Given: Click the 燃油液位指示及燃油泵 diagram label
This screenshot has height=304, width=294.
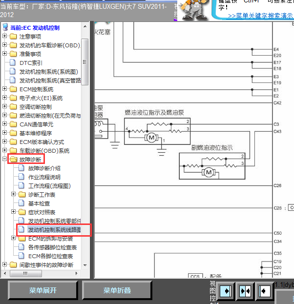Looking at the screenshot, I should [x=154, y=113].
